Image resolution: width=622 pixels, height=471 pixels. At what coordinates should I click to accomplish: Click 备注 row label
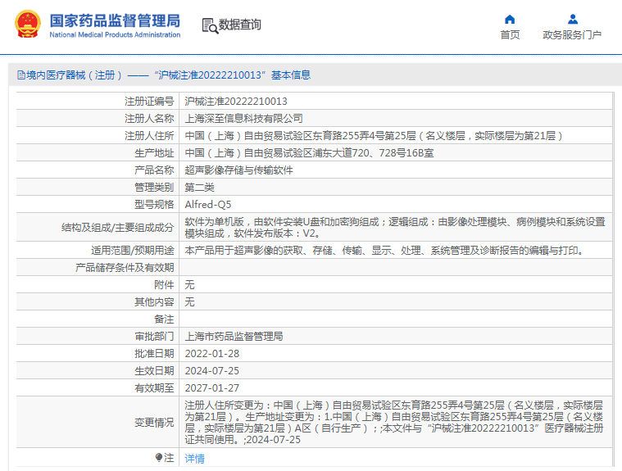tap(164, 319)
